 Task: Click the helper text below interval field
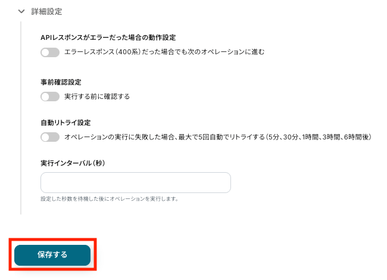tap(109, 198)
